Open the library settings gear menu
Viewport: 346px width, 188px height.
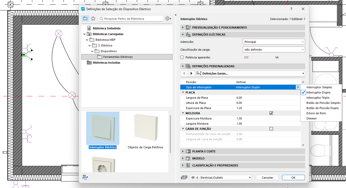(x=168, y=18)
